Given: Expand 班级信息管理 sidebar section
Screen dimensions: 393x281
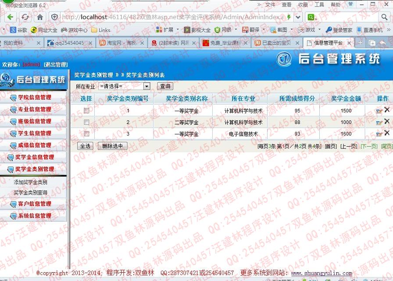Looking at the screenshot, I should coord(33,121).
